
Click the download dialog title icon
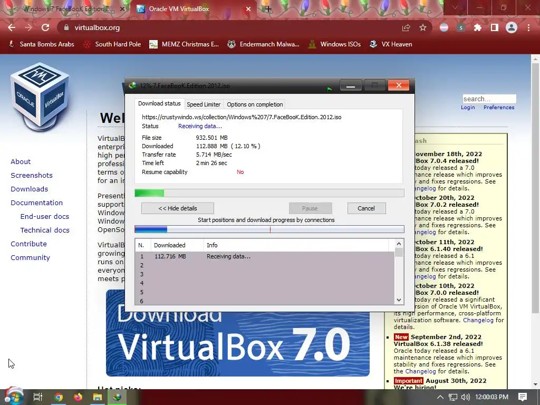tap(132, 85)
